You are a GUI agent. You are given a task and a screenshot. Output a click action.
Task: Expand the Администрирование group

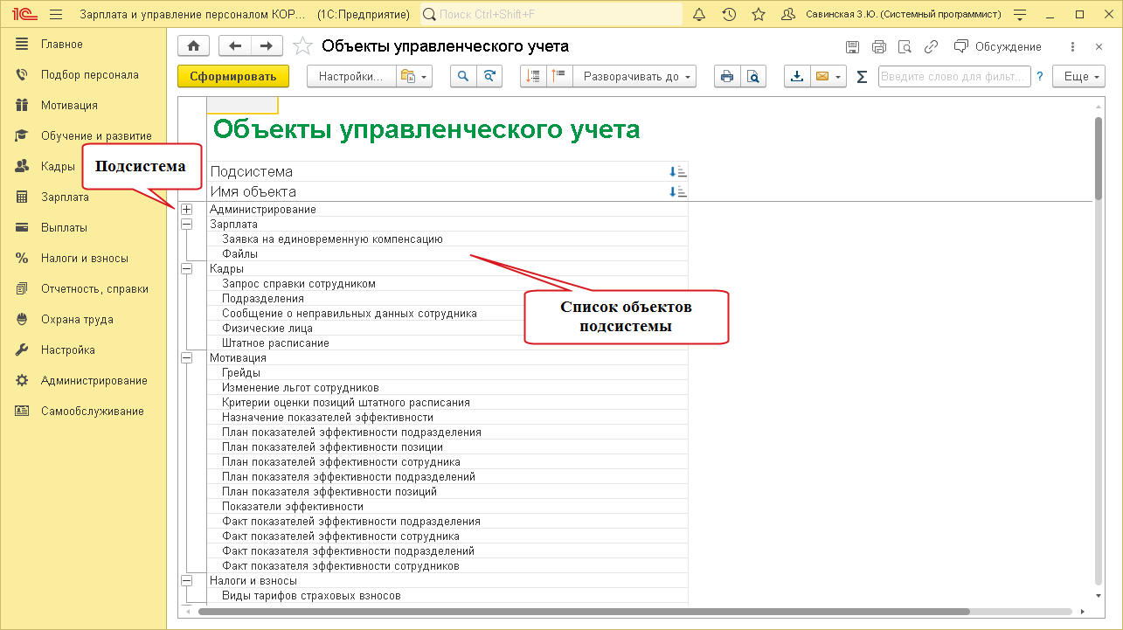186,210
